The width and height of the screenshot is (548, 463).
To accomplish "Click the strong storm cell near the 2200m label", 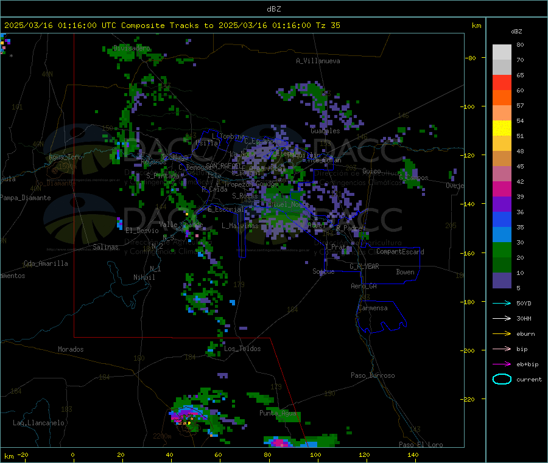I will click(185, 417).
